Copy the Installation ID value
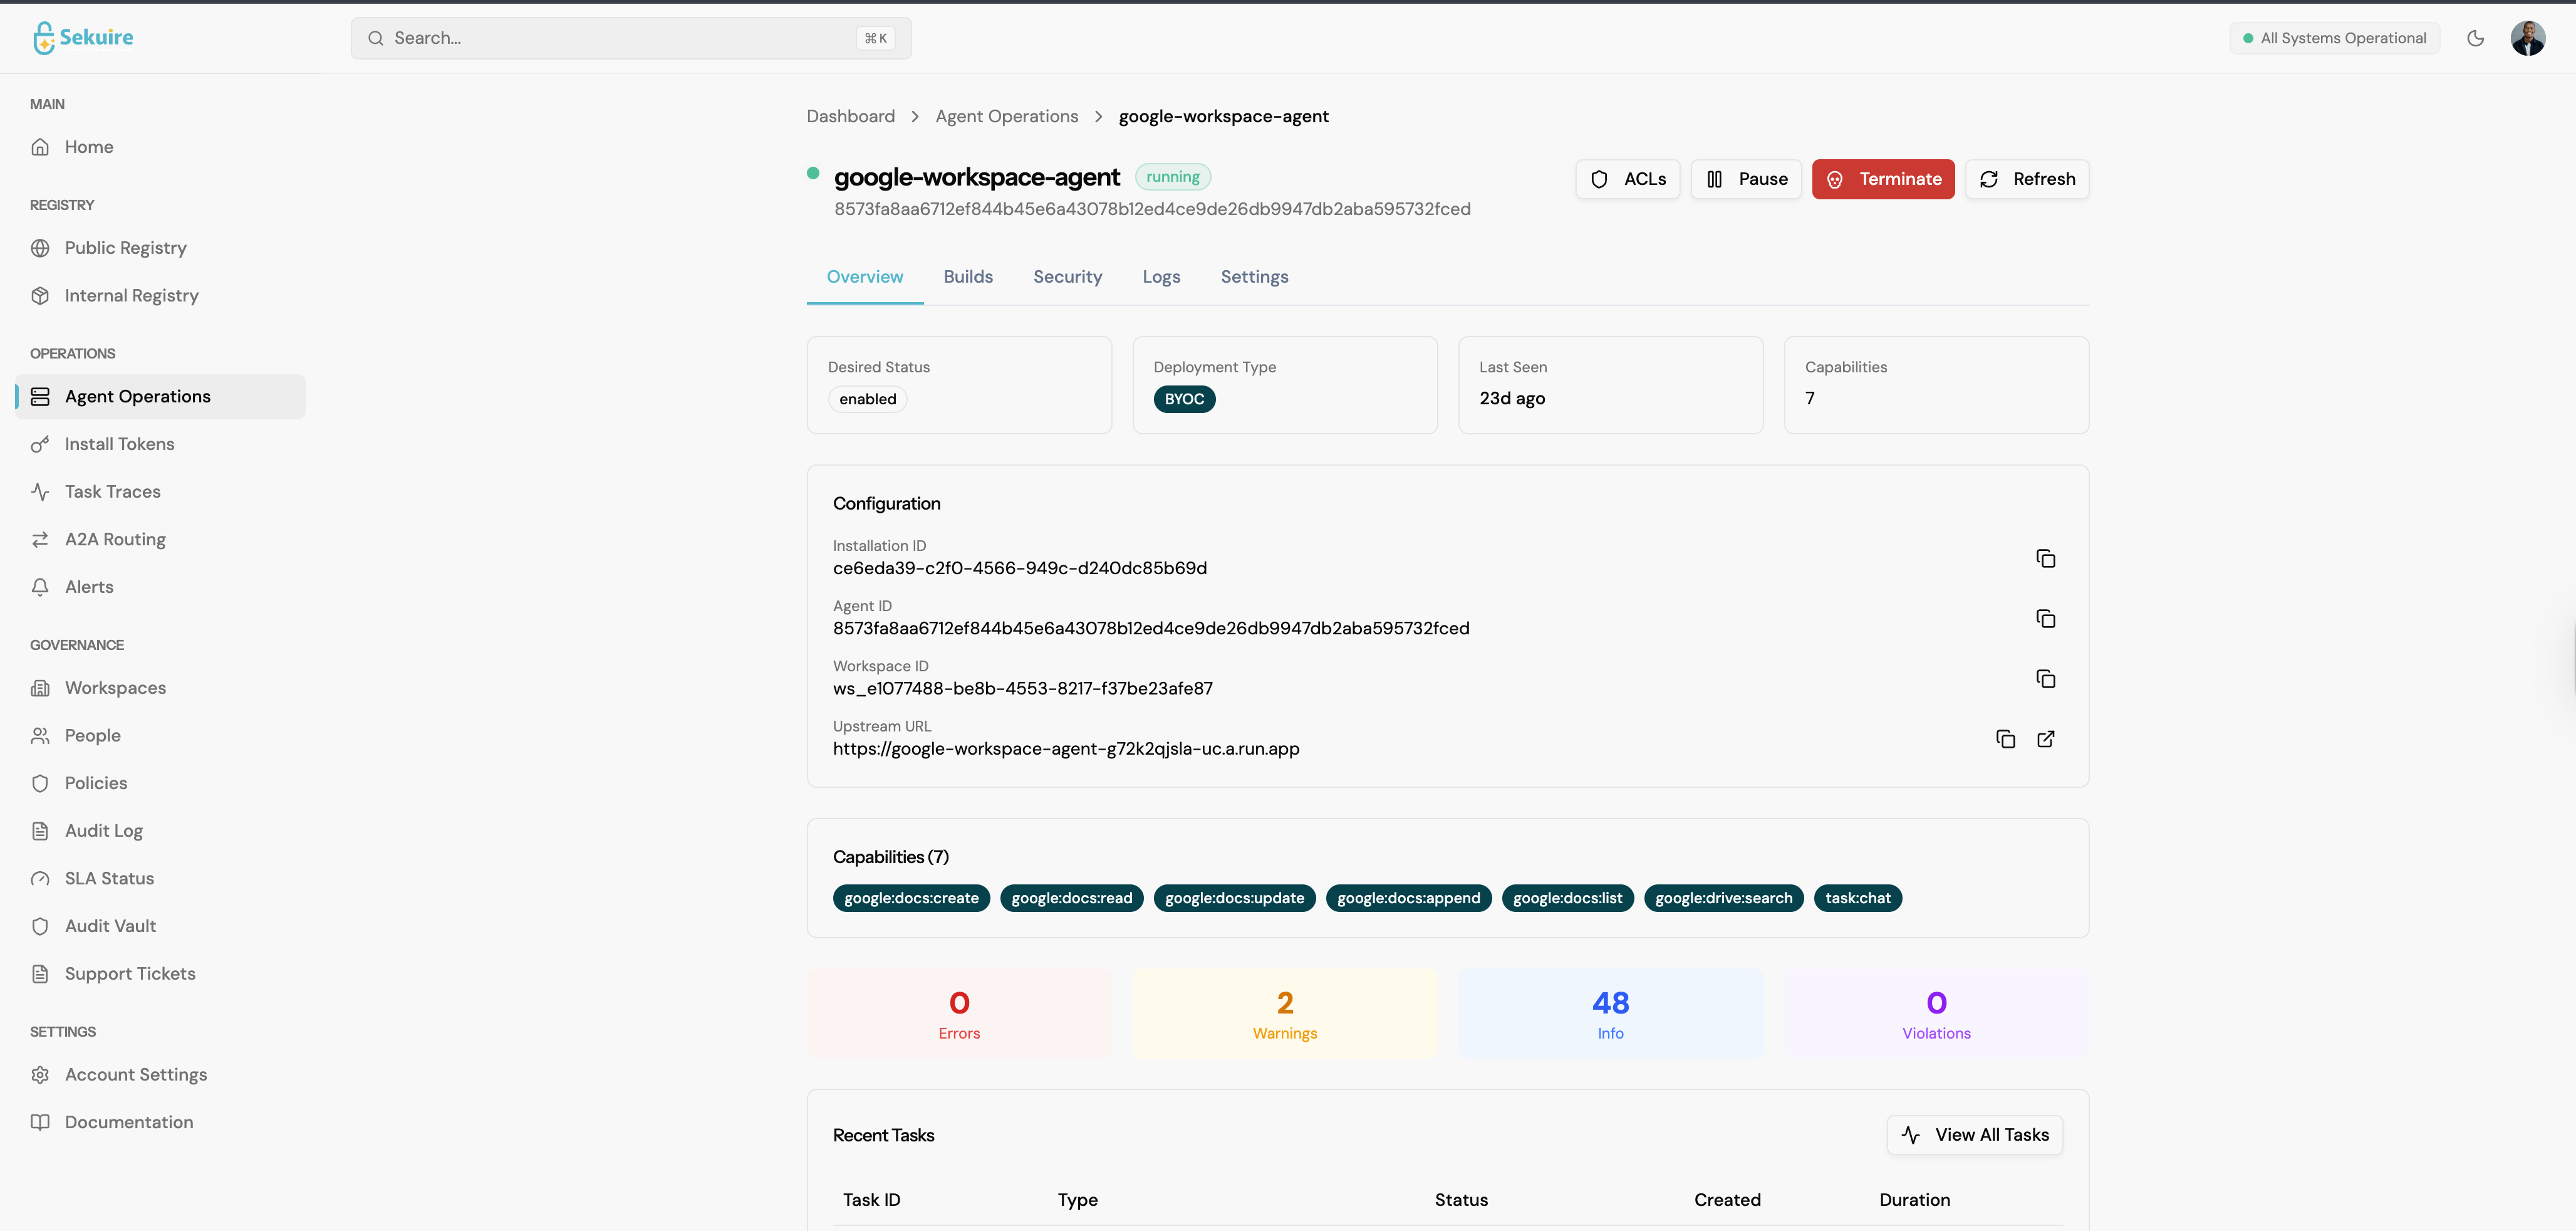Viewport: 2576px width, 1231px height. point(2045,558)
